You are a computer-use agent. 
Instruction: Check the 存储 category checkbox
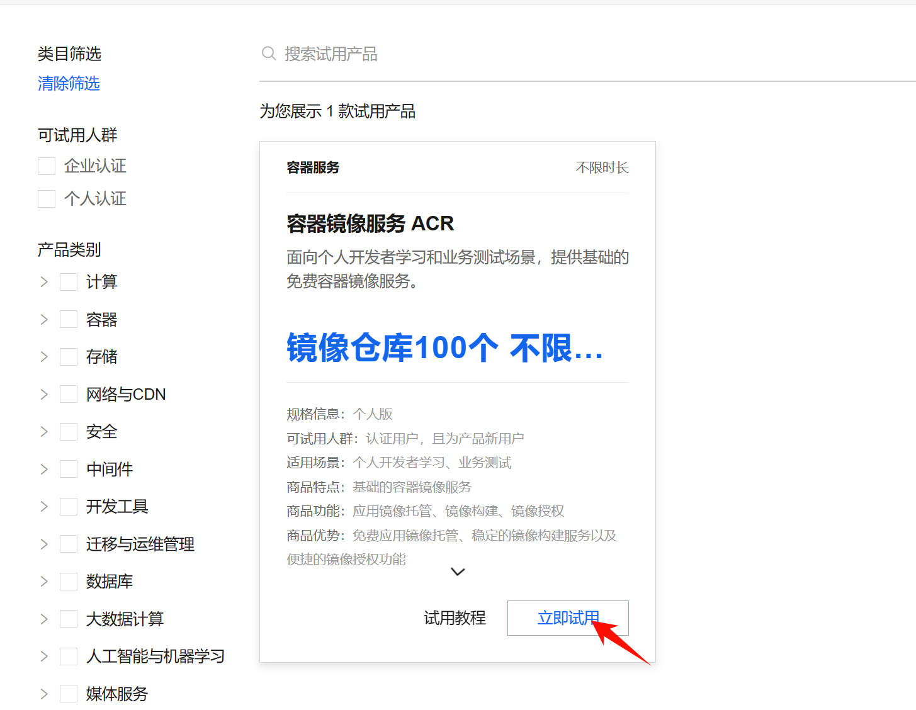tap(68, 356)
